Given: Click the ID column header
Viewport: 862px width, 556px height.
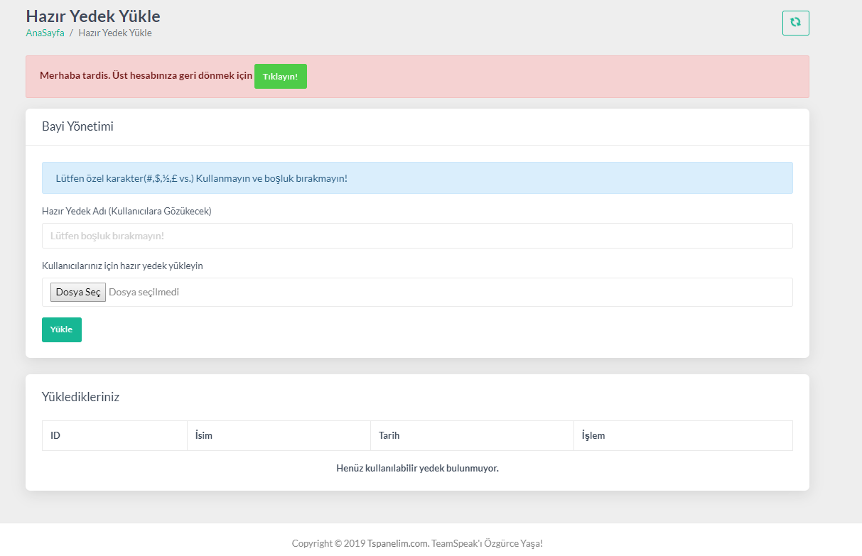Looking at the screenshot, I should point(114,435).
